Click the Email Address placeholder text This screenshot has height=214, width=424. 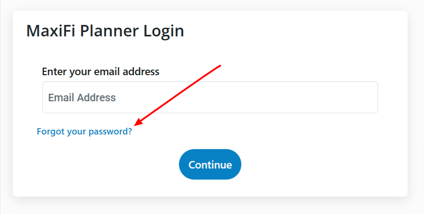pos(82,98)
